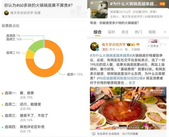The width and height of the screenshot is (169, 137).
Task: Switch to the 综合 tab
Action: [97, 32]
